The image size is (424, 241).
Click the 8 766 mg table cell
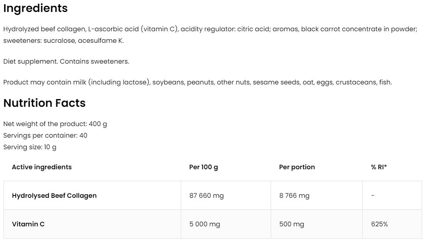[x=294, y=195]
